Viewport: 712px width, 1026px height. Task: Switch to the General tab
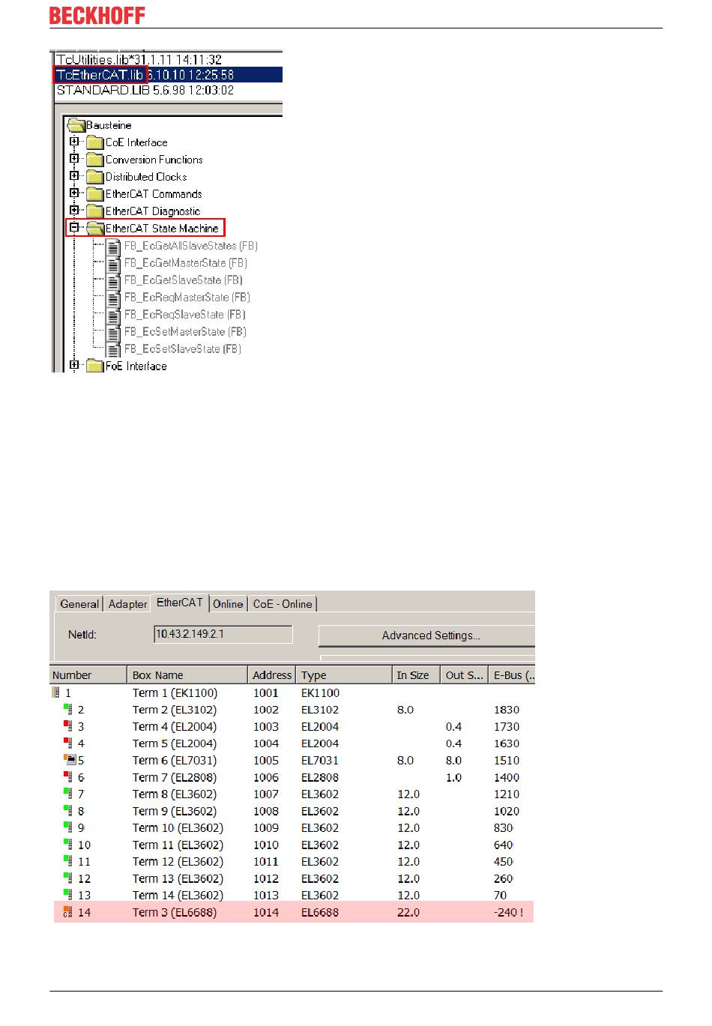point(79,604)
